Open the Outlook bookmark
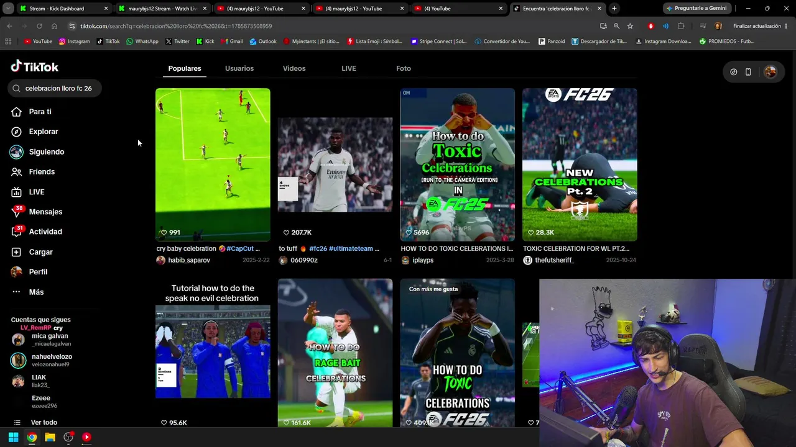The image size is (796, 447). point(263,42)
